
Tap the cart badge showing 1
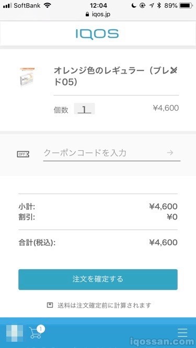[41, 329]
